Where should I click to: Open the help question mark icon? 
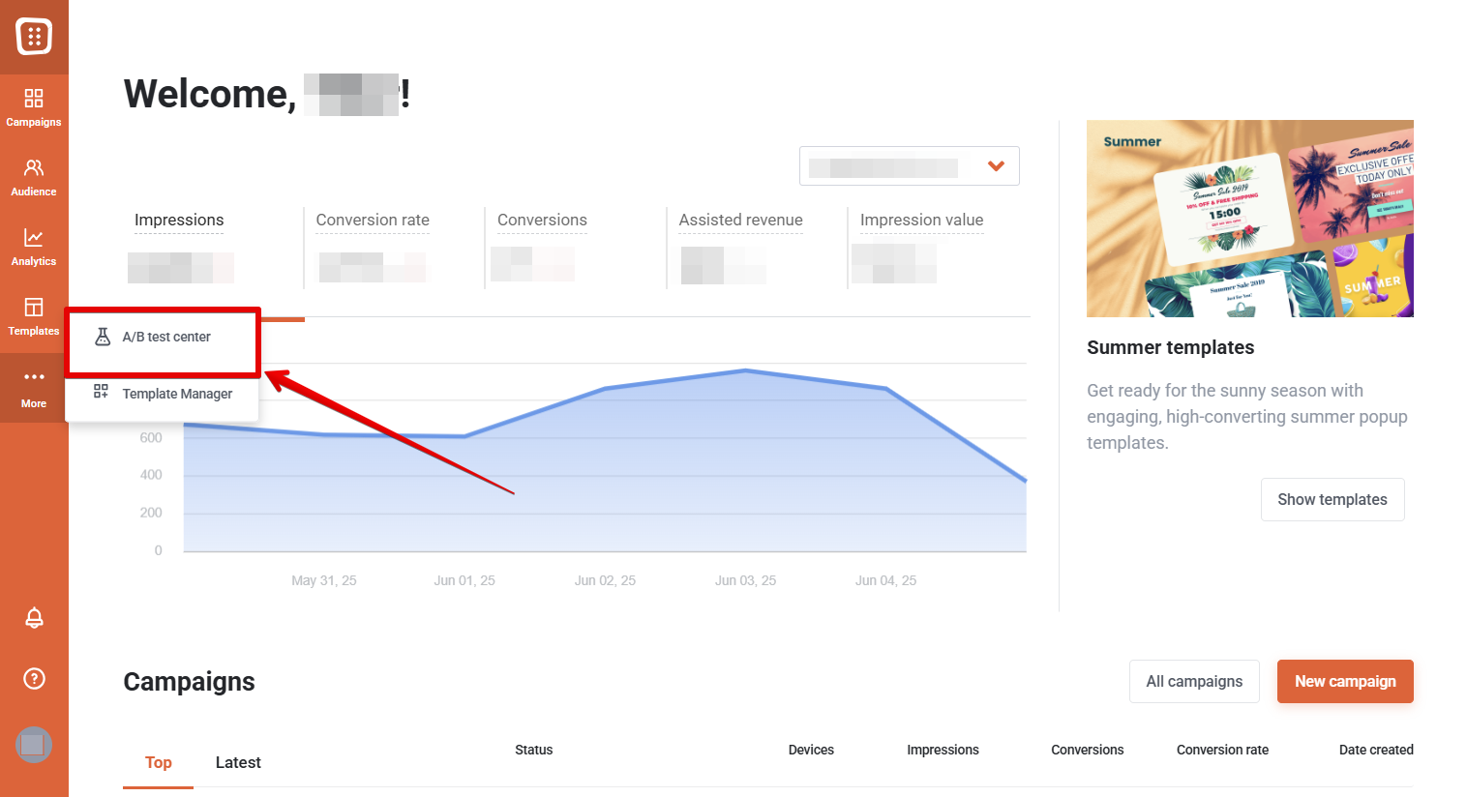click(34, 678)
